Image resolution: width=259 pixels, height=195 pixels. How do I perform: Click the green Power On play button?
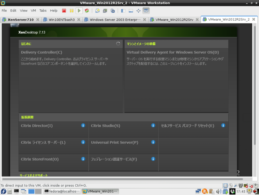point(79,11)
